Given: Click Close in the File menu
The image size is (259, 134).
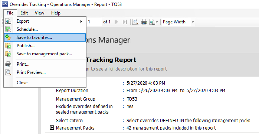Looking at the screenshot, I should tap(45, 83).
